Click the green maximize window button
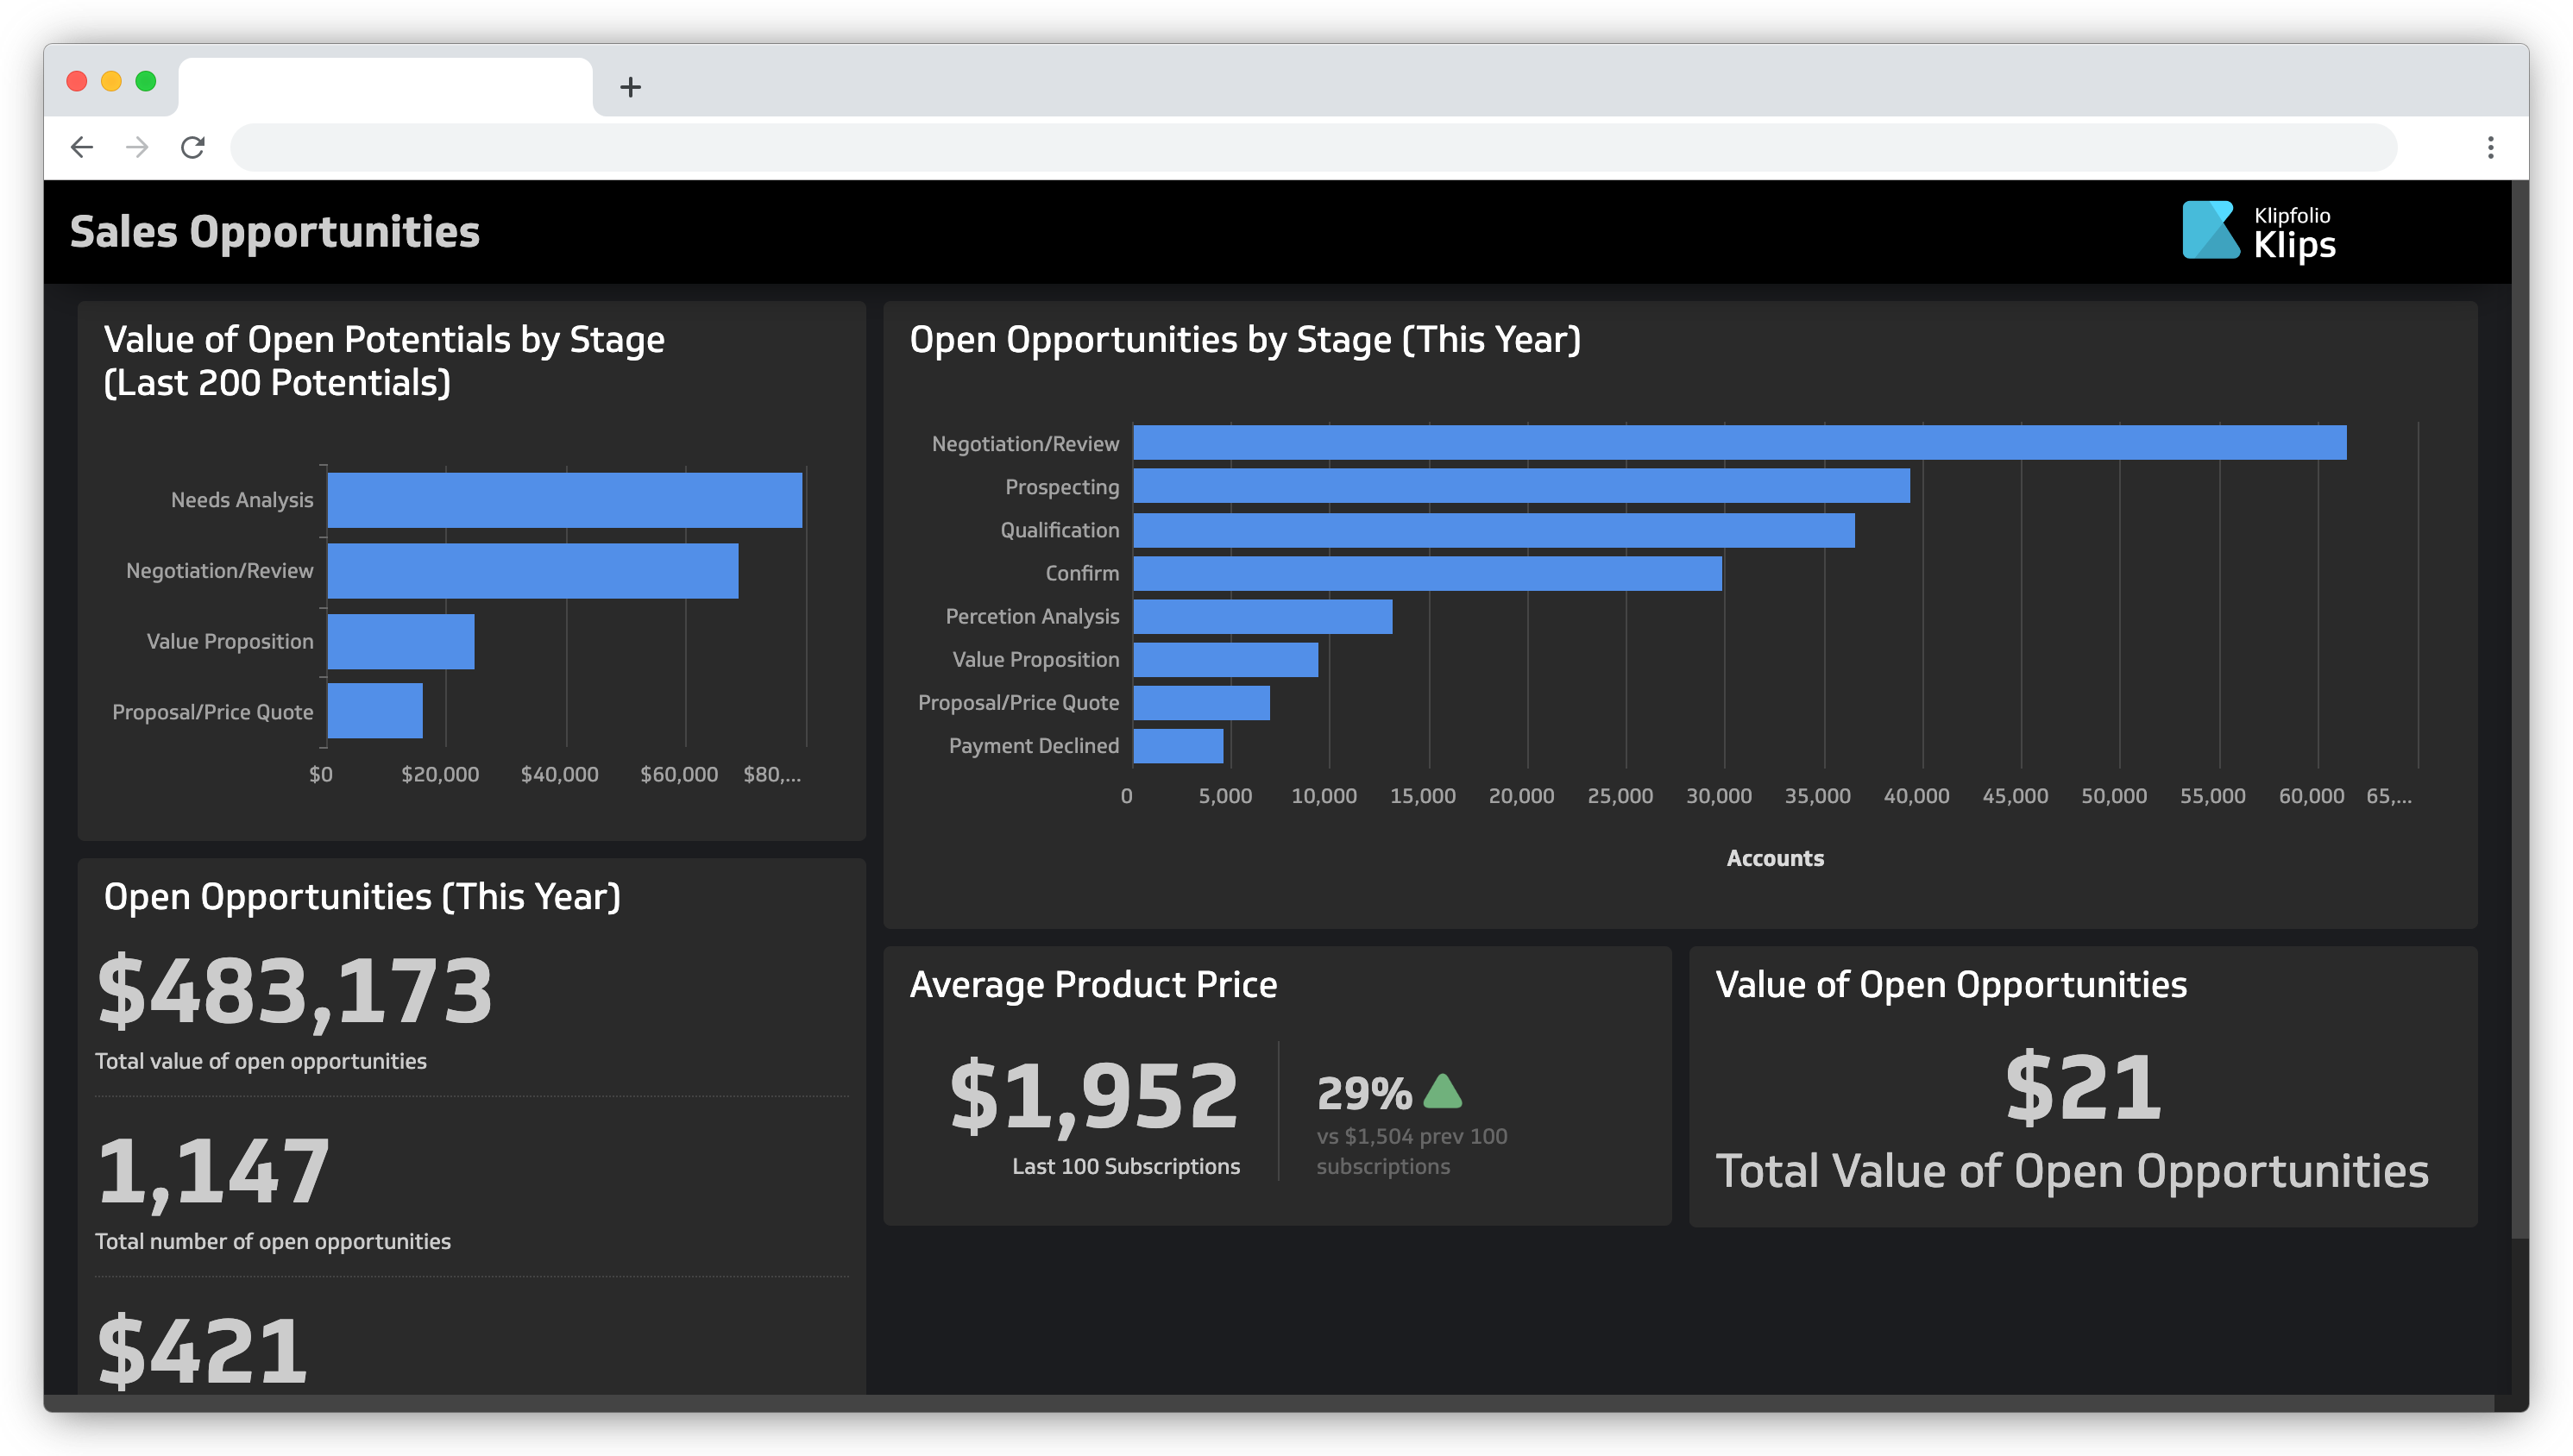Viewport: 2573px width, 1456px height. tap(146, 81)
